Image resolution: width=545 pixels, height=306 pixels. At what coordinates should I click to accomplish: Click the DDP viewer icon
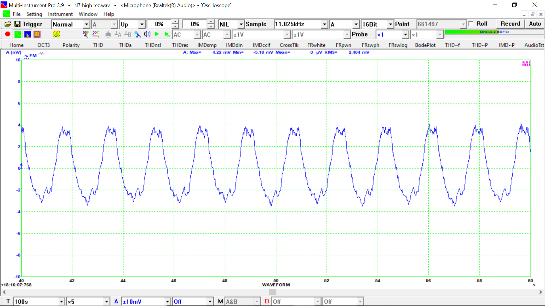coord(86,34)
